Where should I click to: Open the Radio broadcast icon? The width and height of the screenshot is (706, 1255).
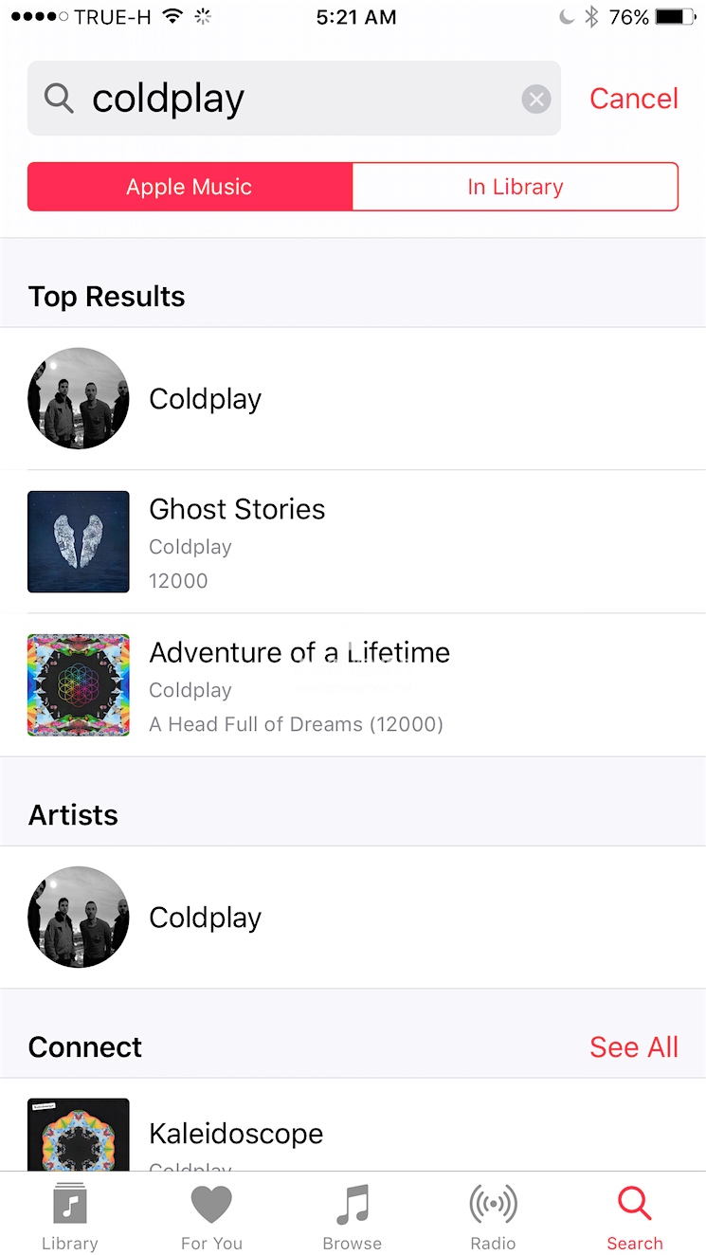(x=493, y=1205)
